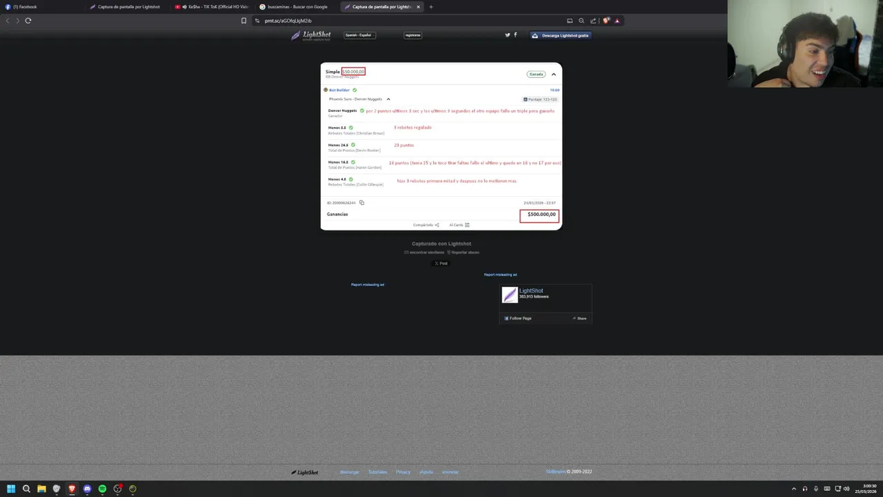
Task: Go forward in browser history
Action: [x=17, y=21]
